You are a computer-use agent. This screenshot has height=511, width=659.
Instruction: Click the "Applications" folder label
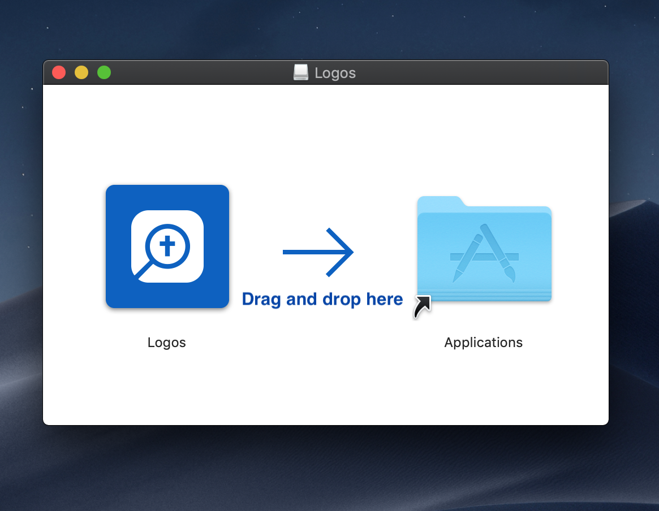click(483, 343)
